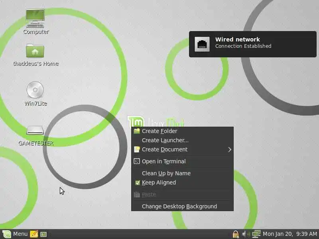The image size is (319, 239).
Task: Click the green terminal launcher in the panel
Action: pos(43,234)
